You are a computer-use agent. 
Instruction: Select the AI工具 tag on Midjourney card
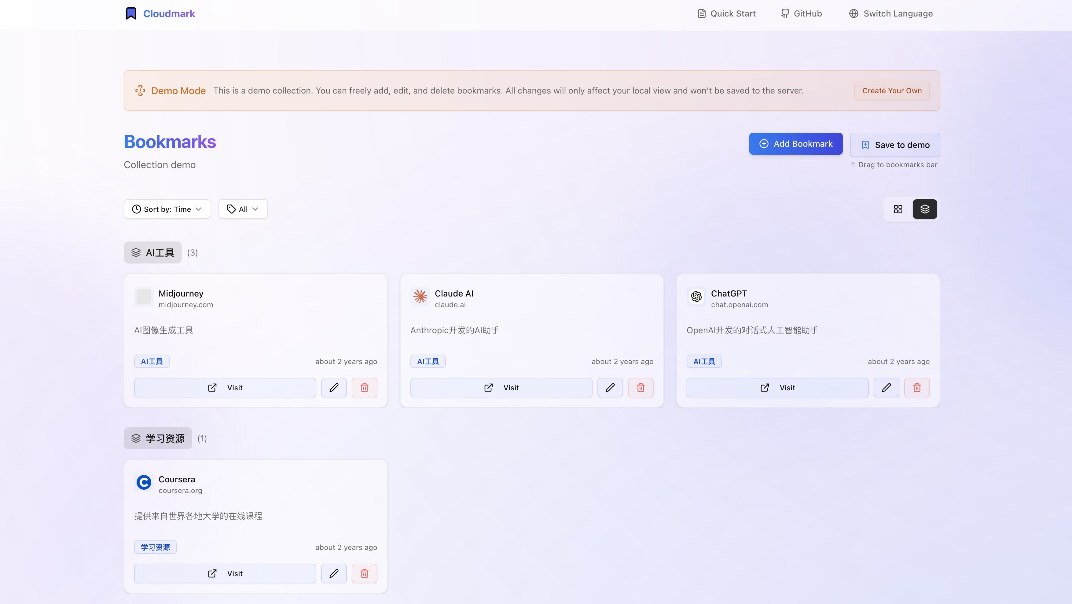click(152, 361)
